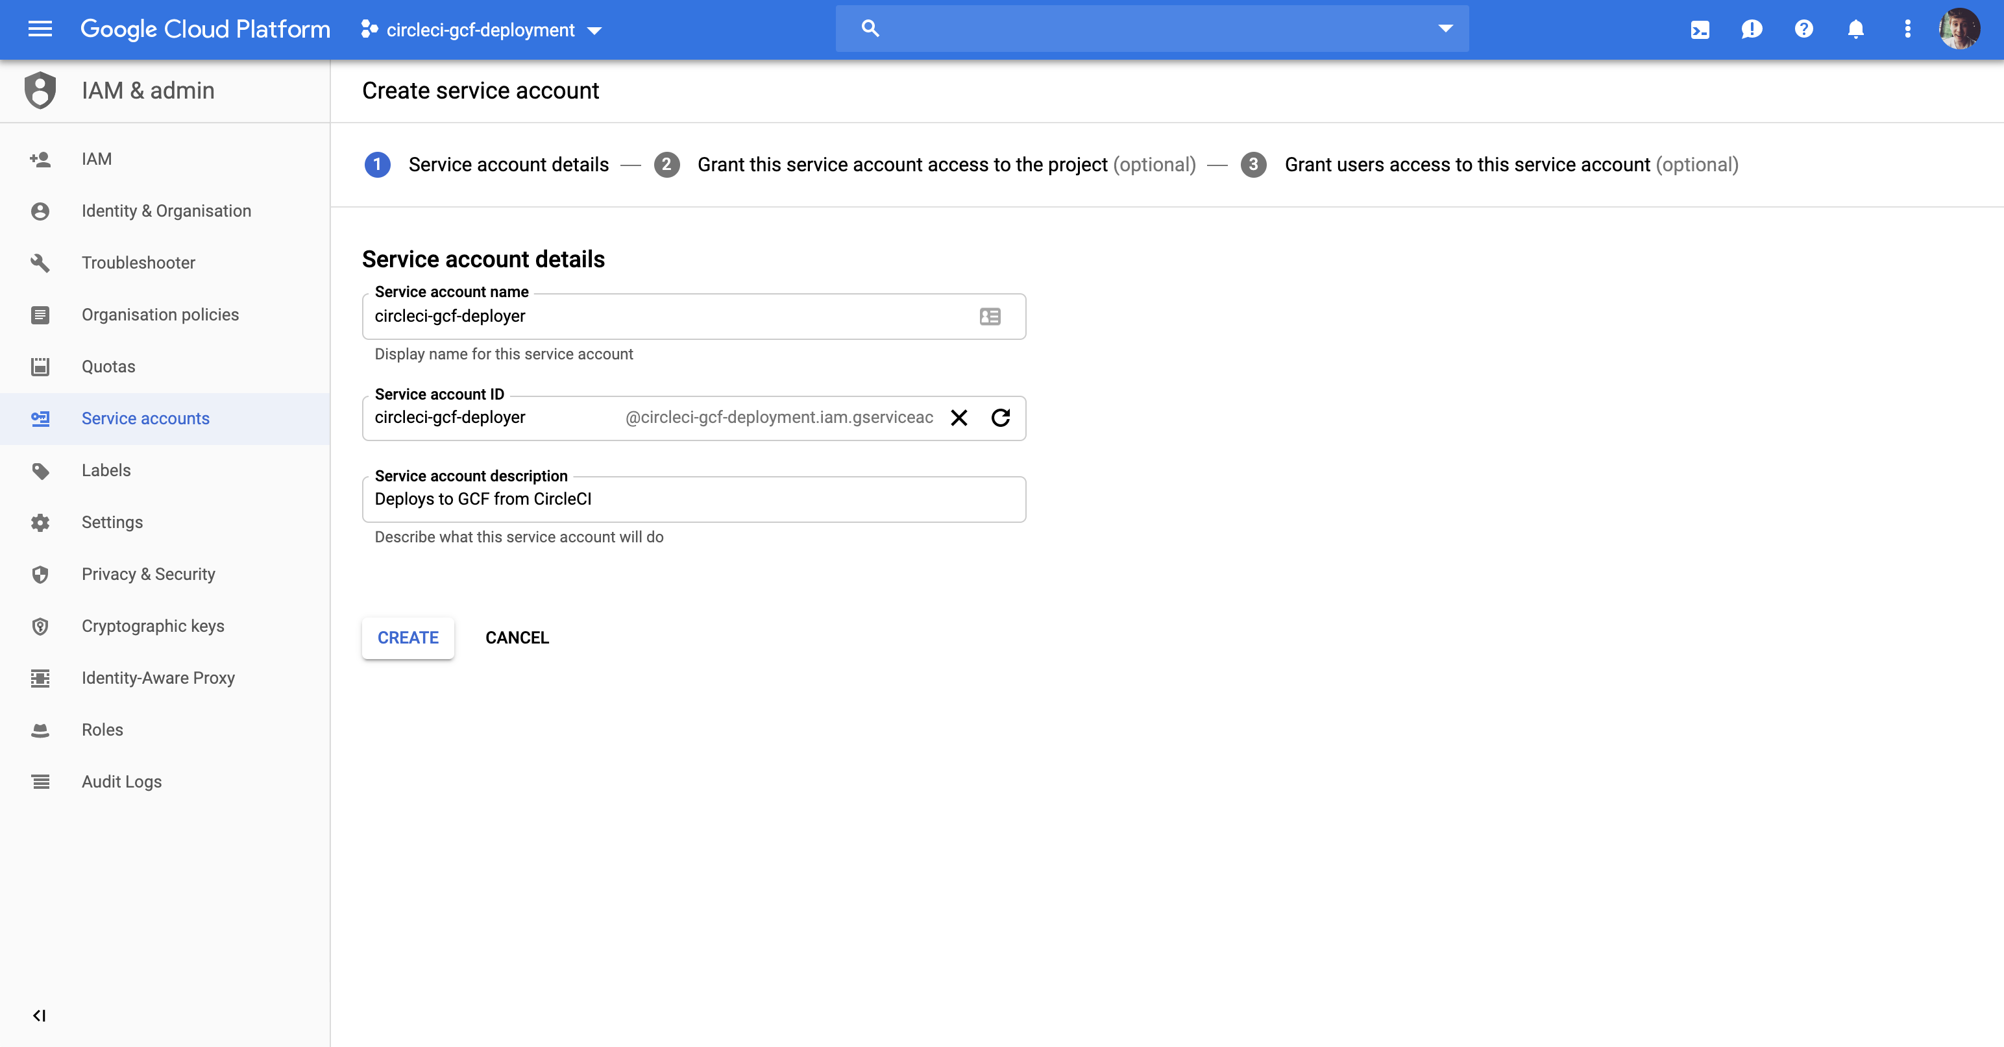The width and height of the screenshot is (2004, 1047).
Task: Open the circleci-gcf-deployment project selector
Action: (x=482, y=30)
